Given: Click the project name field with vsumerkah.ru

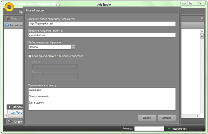Looking at the screenshot, I should 102,35.
